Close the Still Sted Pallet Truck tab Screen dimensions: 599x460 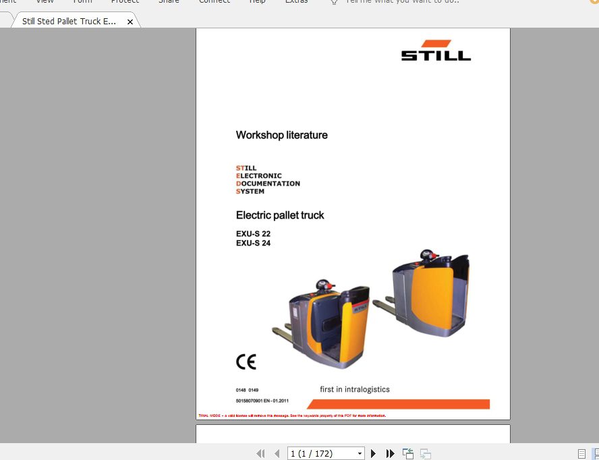pos(130,22)
